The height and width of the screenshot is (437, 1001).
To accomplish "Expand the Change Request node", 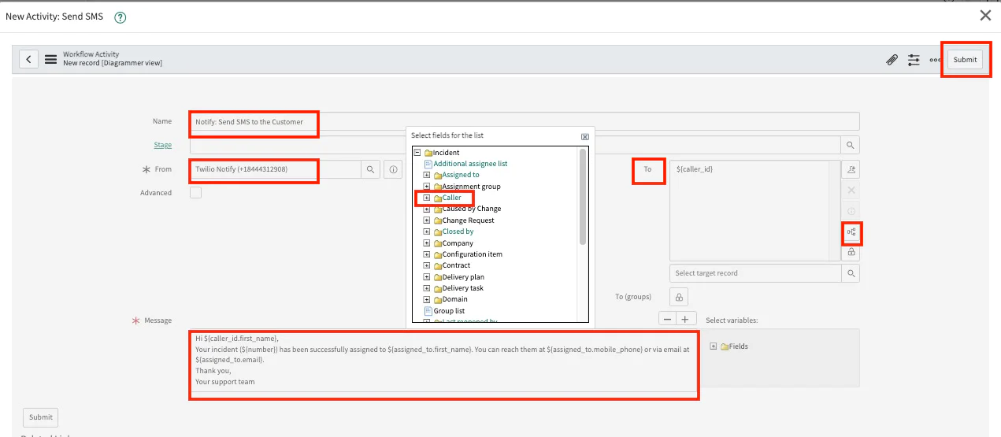I will click(x=427, y=220).
